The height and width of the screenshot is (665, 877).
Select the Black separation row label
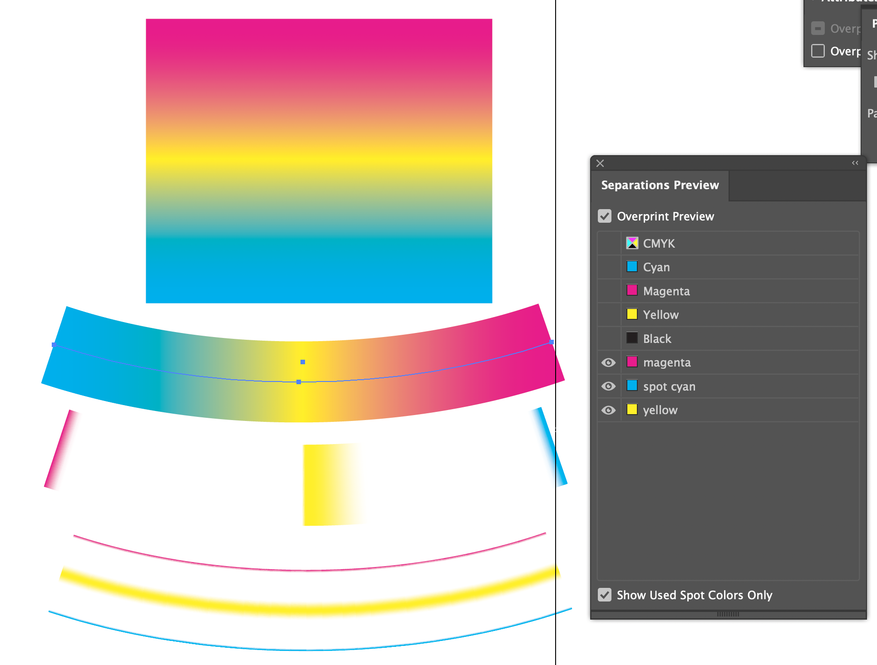(657, 338)
